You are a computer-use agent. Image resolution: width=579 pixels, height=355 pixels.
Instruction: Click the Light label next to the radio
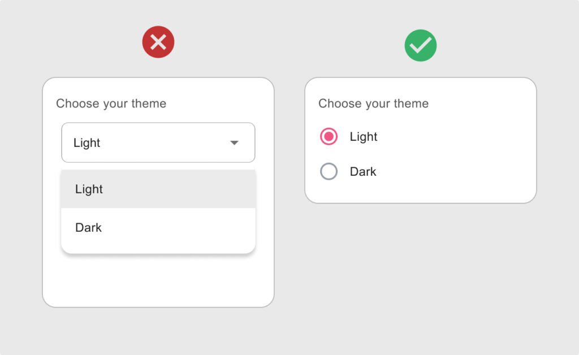(365, 137)
